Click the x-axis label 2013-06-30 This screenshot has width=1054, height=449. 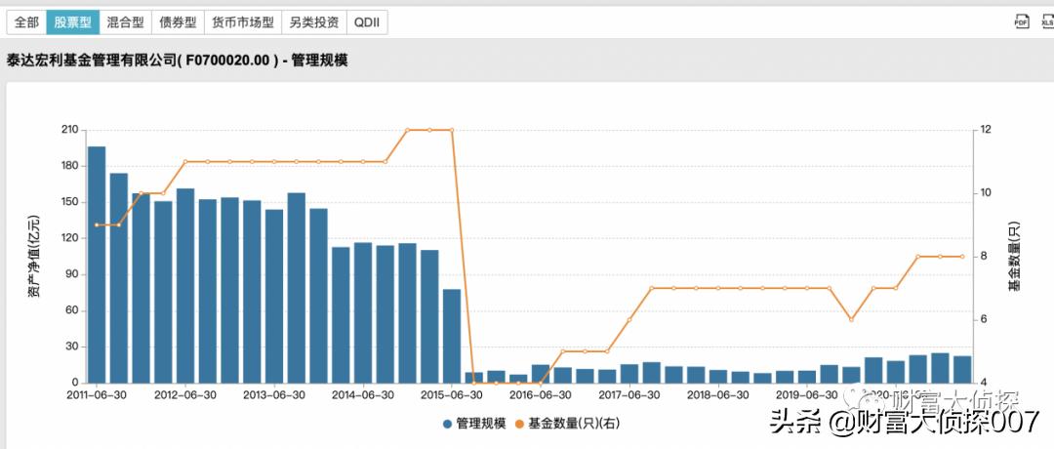click(274, 395)
